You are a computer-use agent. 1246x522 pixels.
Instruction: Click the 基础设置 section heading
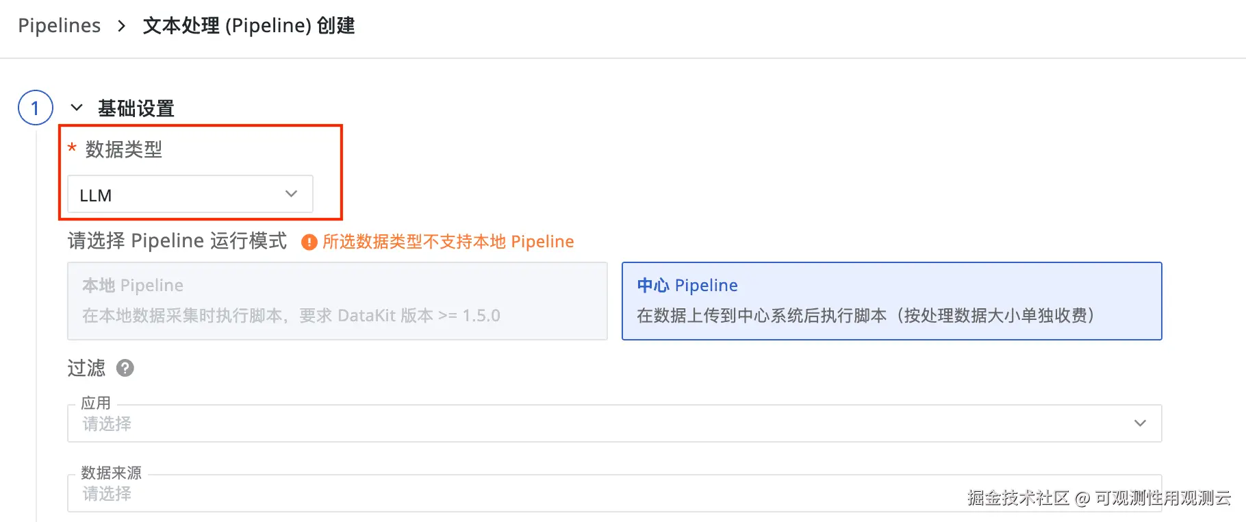(x=136, y=108)
